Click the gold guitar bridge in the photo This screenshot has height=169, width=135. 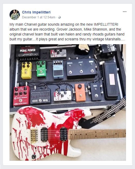tap(34, 136)
